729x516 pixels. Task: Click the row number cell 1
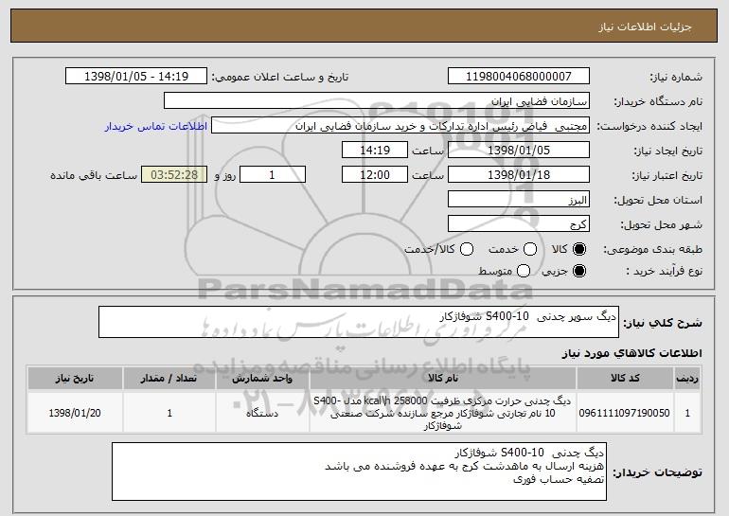click(687, 413)
